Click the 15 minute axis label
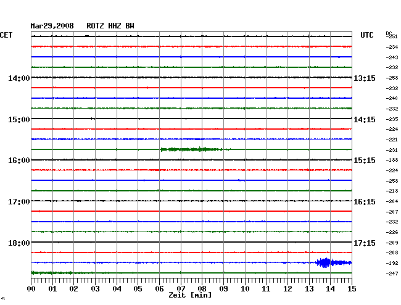The height and width of the screenshot is (305, 401). [x=352, y=289]
